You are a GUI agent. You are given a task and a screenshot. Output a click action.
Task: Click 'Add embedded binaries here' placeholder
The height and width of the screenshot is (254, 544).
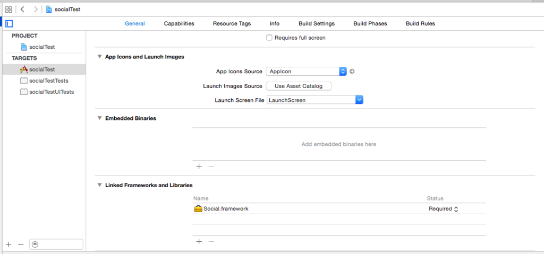[x=338, y=144]
